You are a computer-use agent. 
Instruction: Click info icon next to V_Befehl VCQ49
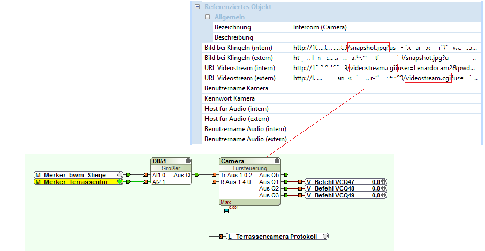tap(384, 196)
